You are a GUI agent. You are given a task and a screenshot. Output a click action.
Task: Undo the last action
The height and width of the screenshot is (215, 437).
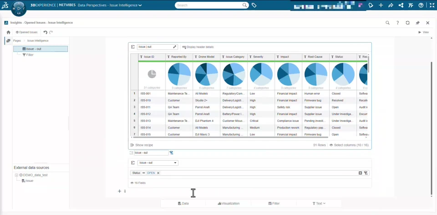(46, 32)
